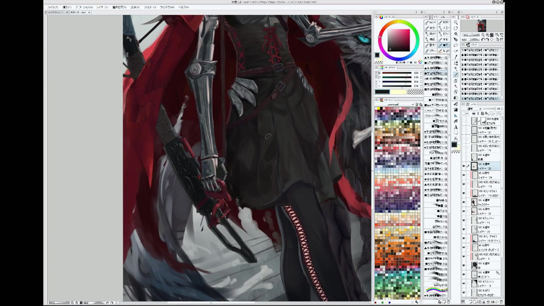
Task: Select the Fill bucket tool
Action: tap(456, 104)
